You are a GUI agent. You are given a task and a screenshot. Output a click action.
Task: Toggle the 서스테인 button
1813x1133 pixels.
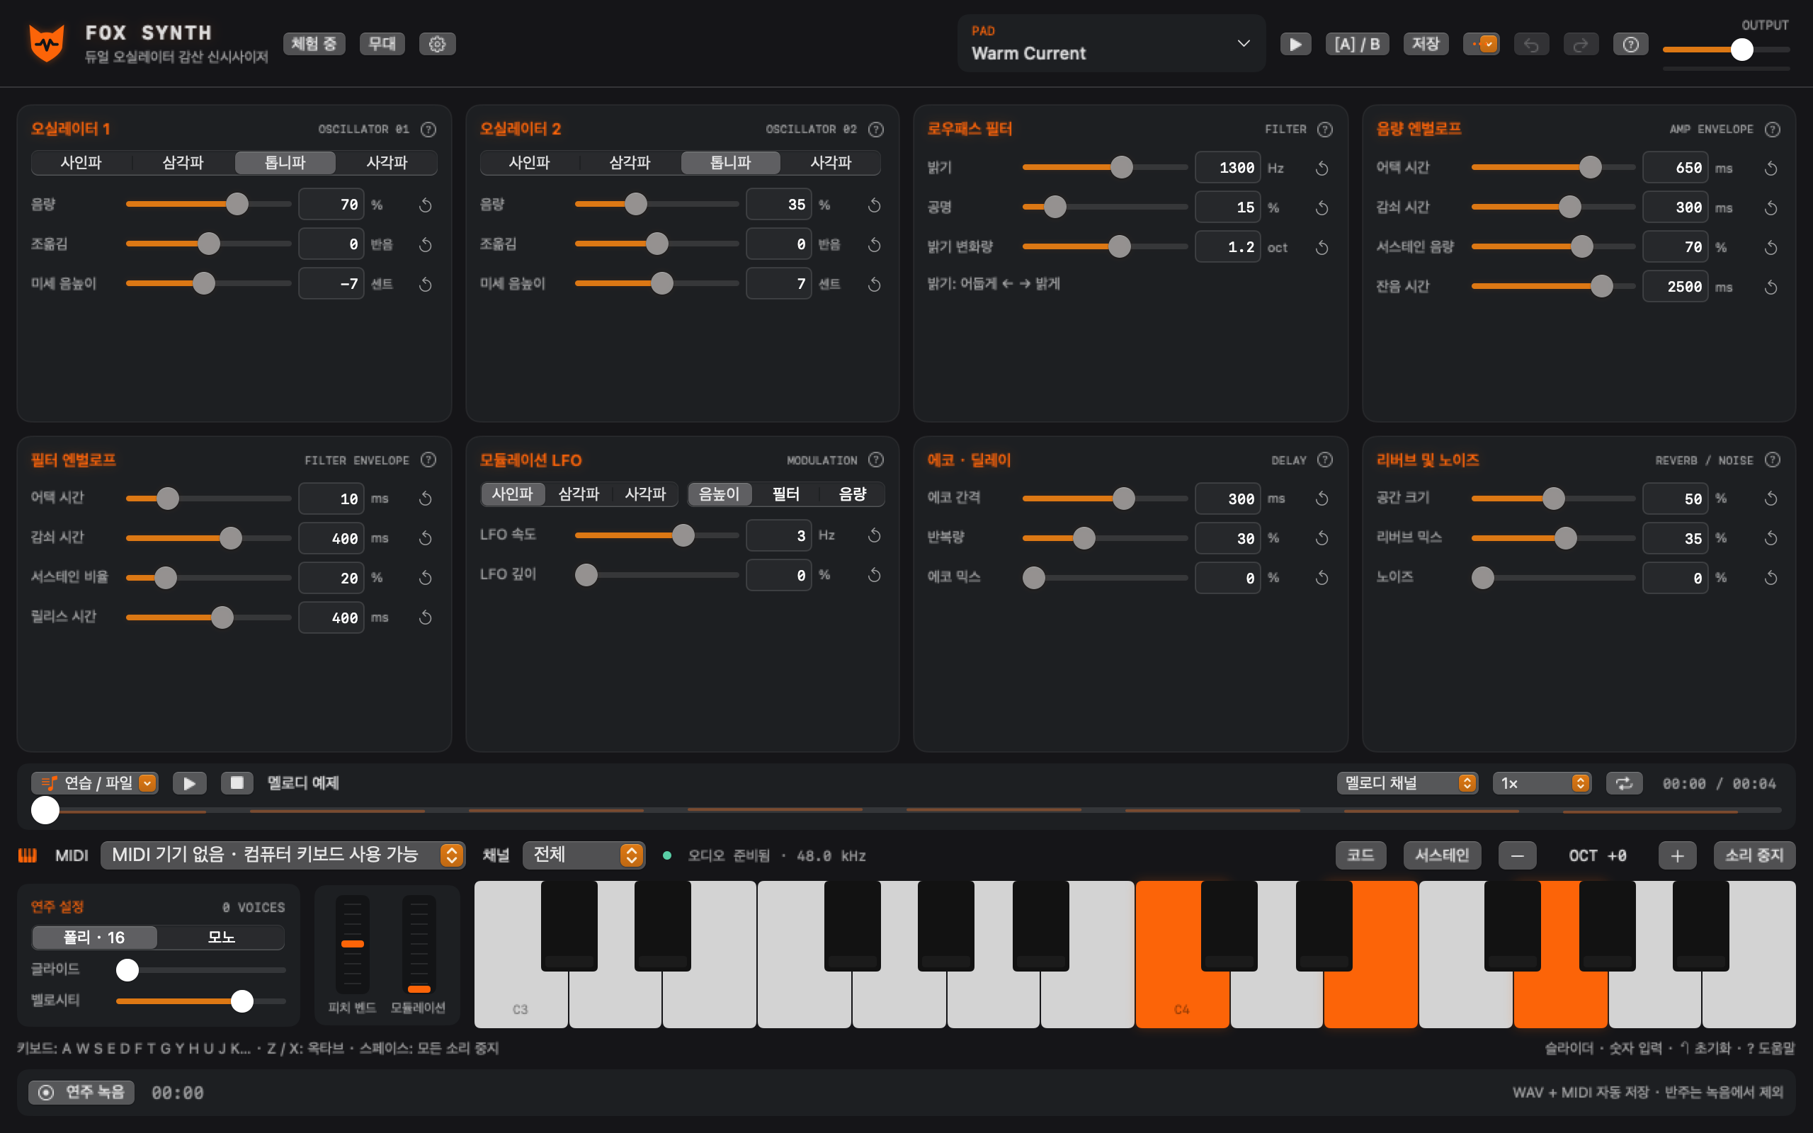(x=1441, y=855)
